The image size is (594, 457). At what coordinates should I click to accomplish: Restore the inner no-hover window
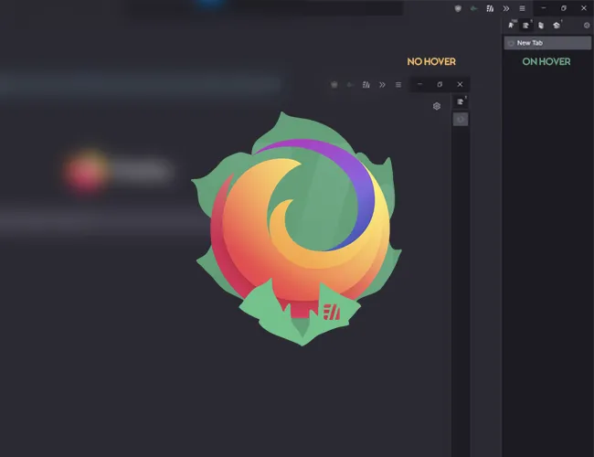[x=440, y=84]
